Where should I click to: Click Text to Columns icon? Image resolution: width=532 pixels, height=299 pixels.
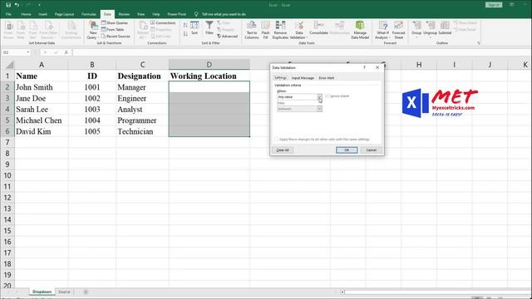251,30
